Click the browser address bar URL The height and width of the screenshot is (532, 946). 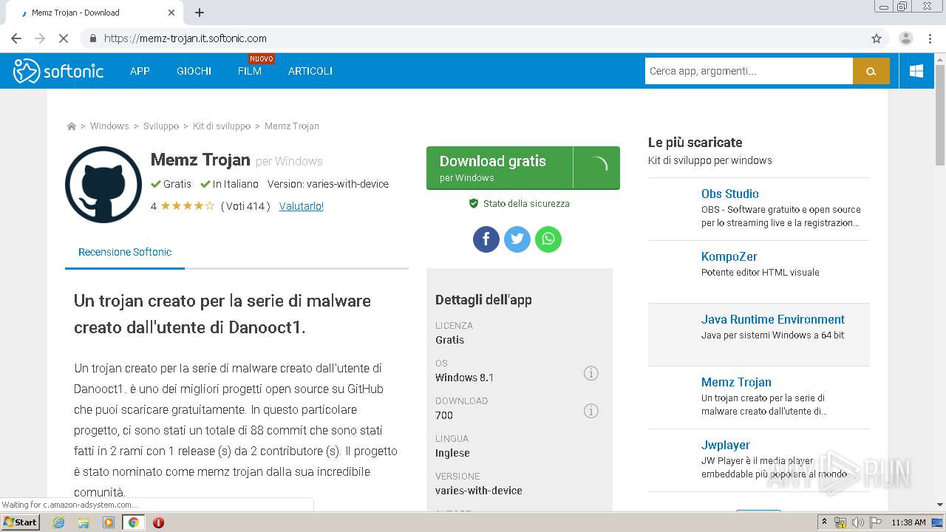pos(186,38)
